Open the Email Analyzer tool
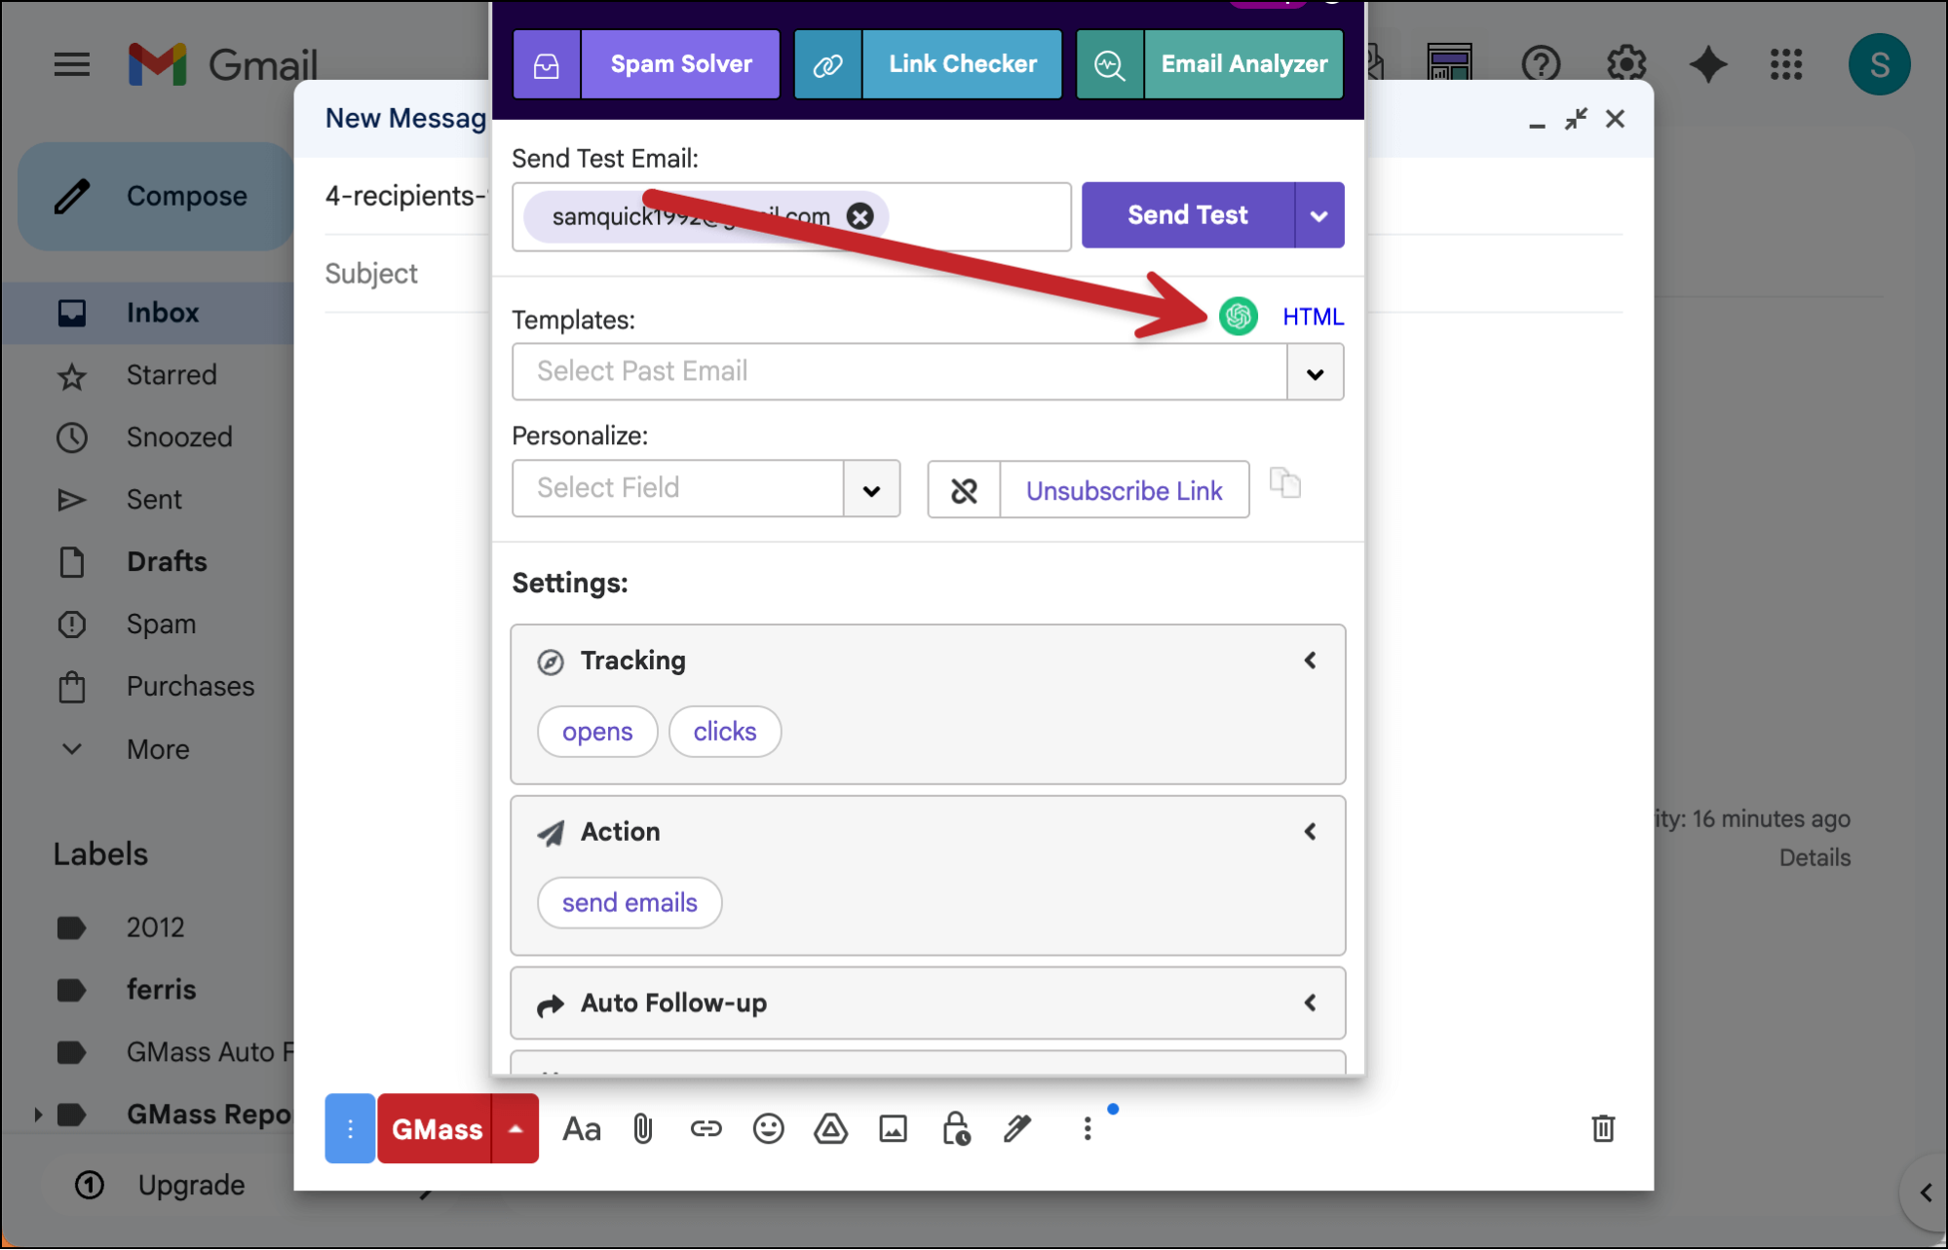The height and width of the screenshot is (1250, 1948). [x=1244, y=64]
